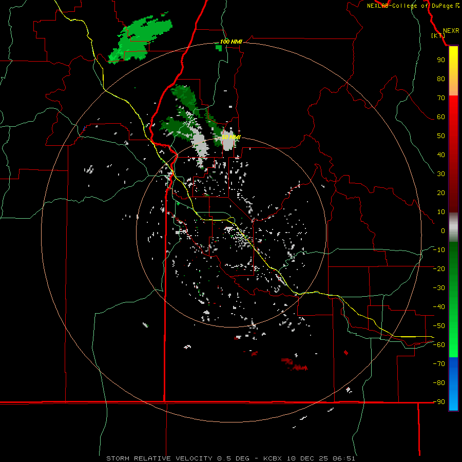Click the -20 value on the velocity scale

[x=439, y=269]
